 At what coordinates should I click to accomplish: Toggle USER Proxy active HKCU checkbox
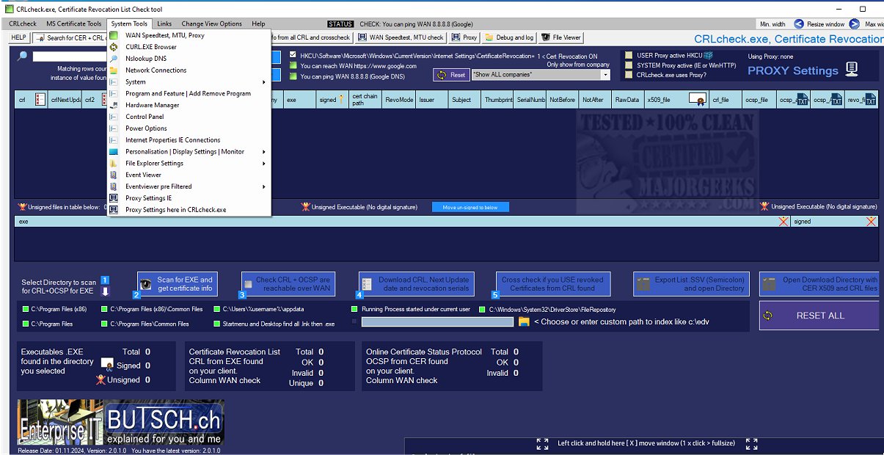pyautogui.click(x=628, y=55)
